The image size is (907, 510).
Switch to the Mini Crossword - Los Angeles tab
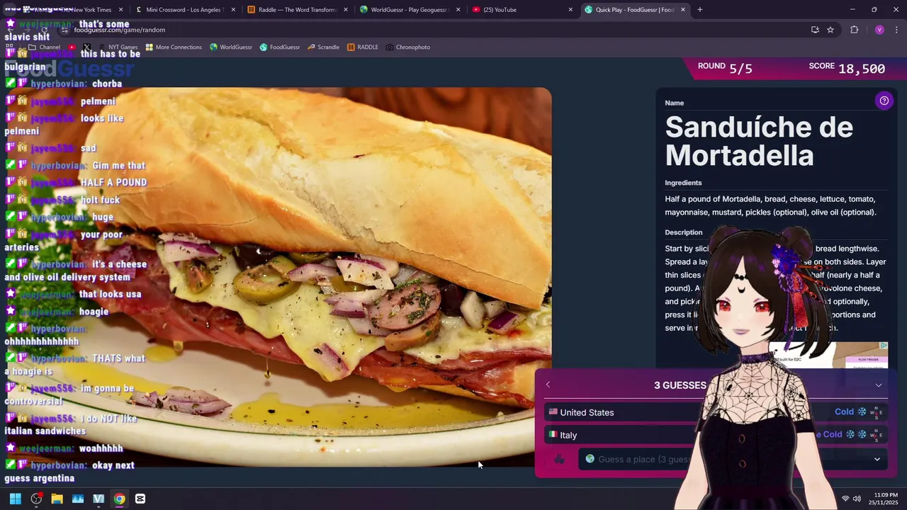pyautogui.click(x=184, y=10)
